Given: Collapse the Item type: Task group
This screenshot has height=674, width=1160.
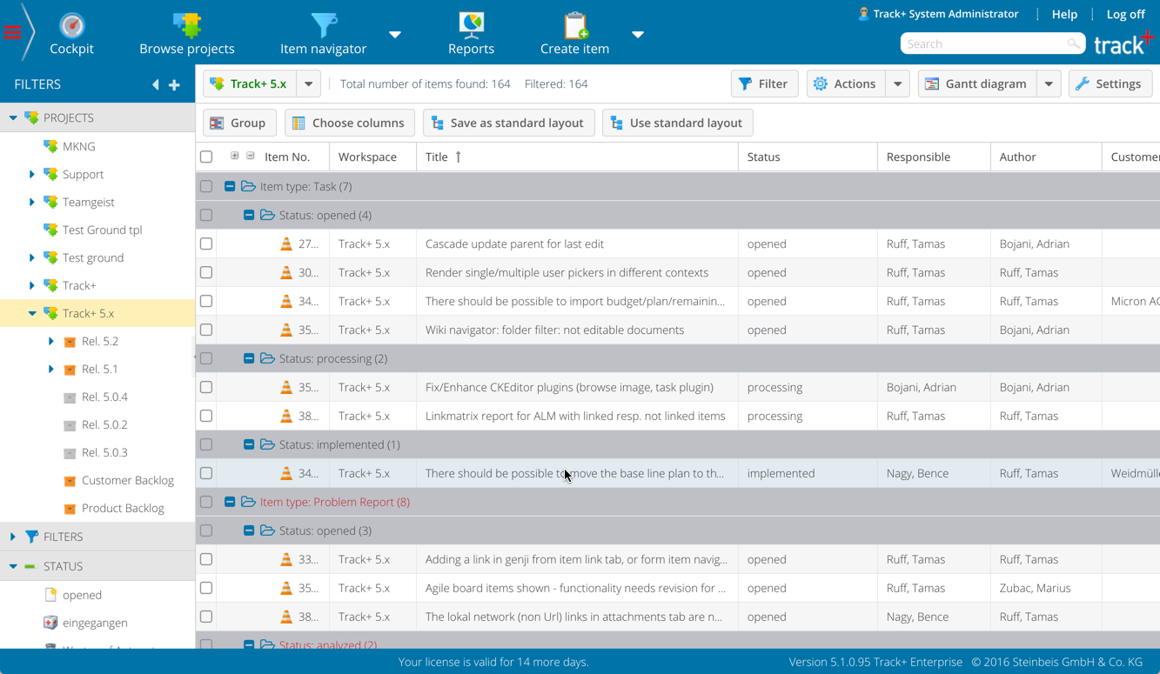Looking at the screenshot, I should [x=230, y=187].
